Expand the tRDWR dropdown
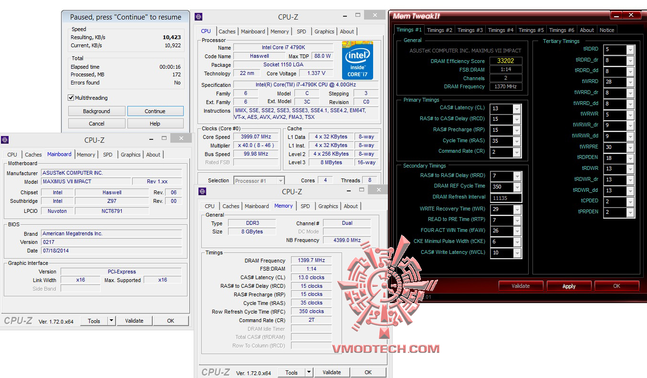 point(630,169)
